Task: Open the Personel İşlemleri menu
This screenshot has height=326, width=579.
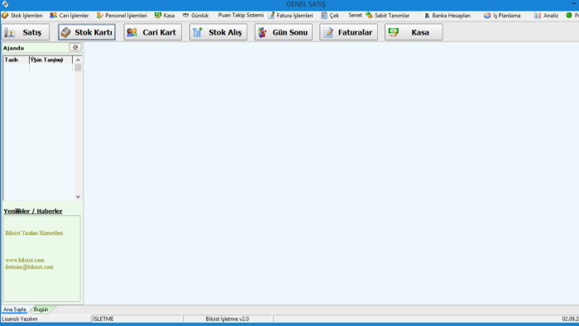Action: [122, 16]
